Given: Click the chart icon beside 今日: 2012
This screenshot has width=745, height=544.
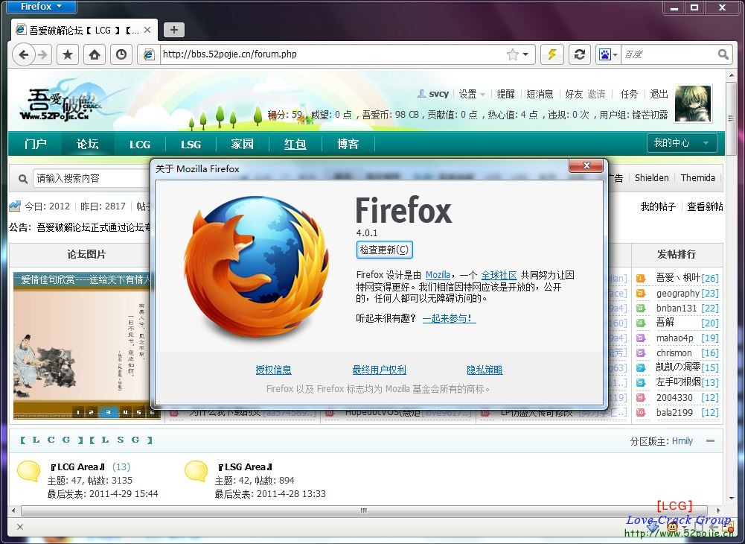Looking at the screenshot, I should click(x=15, y=206).
